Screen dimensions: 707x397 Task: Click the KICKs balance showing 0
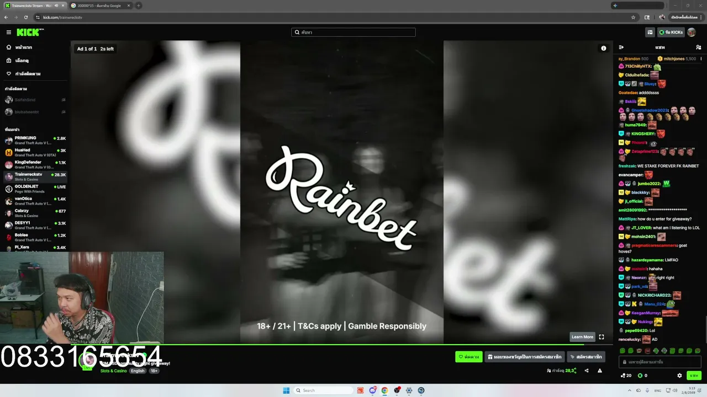(642, 375)
